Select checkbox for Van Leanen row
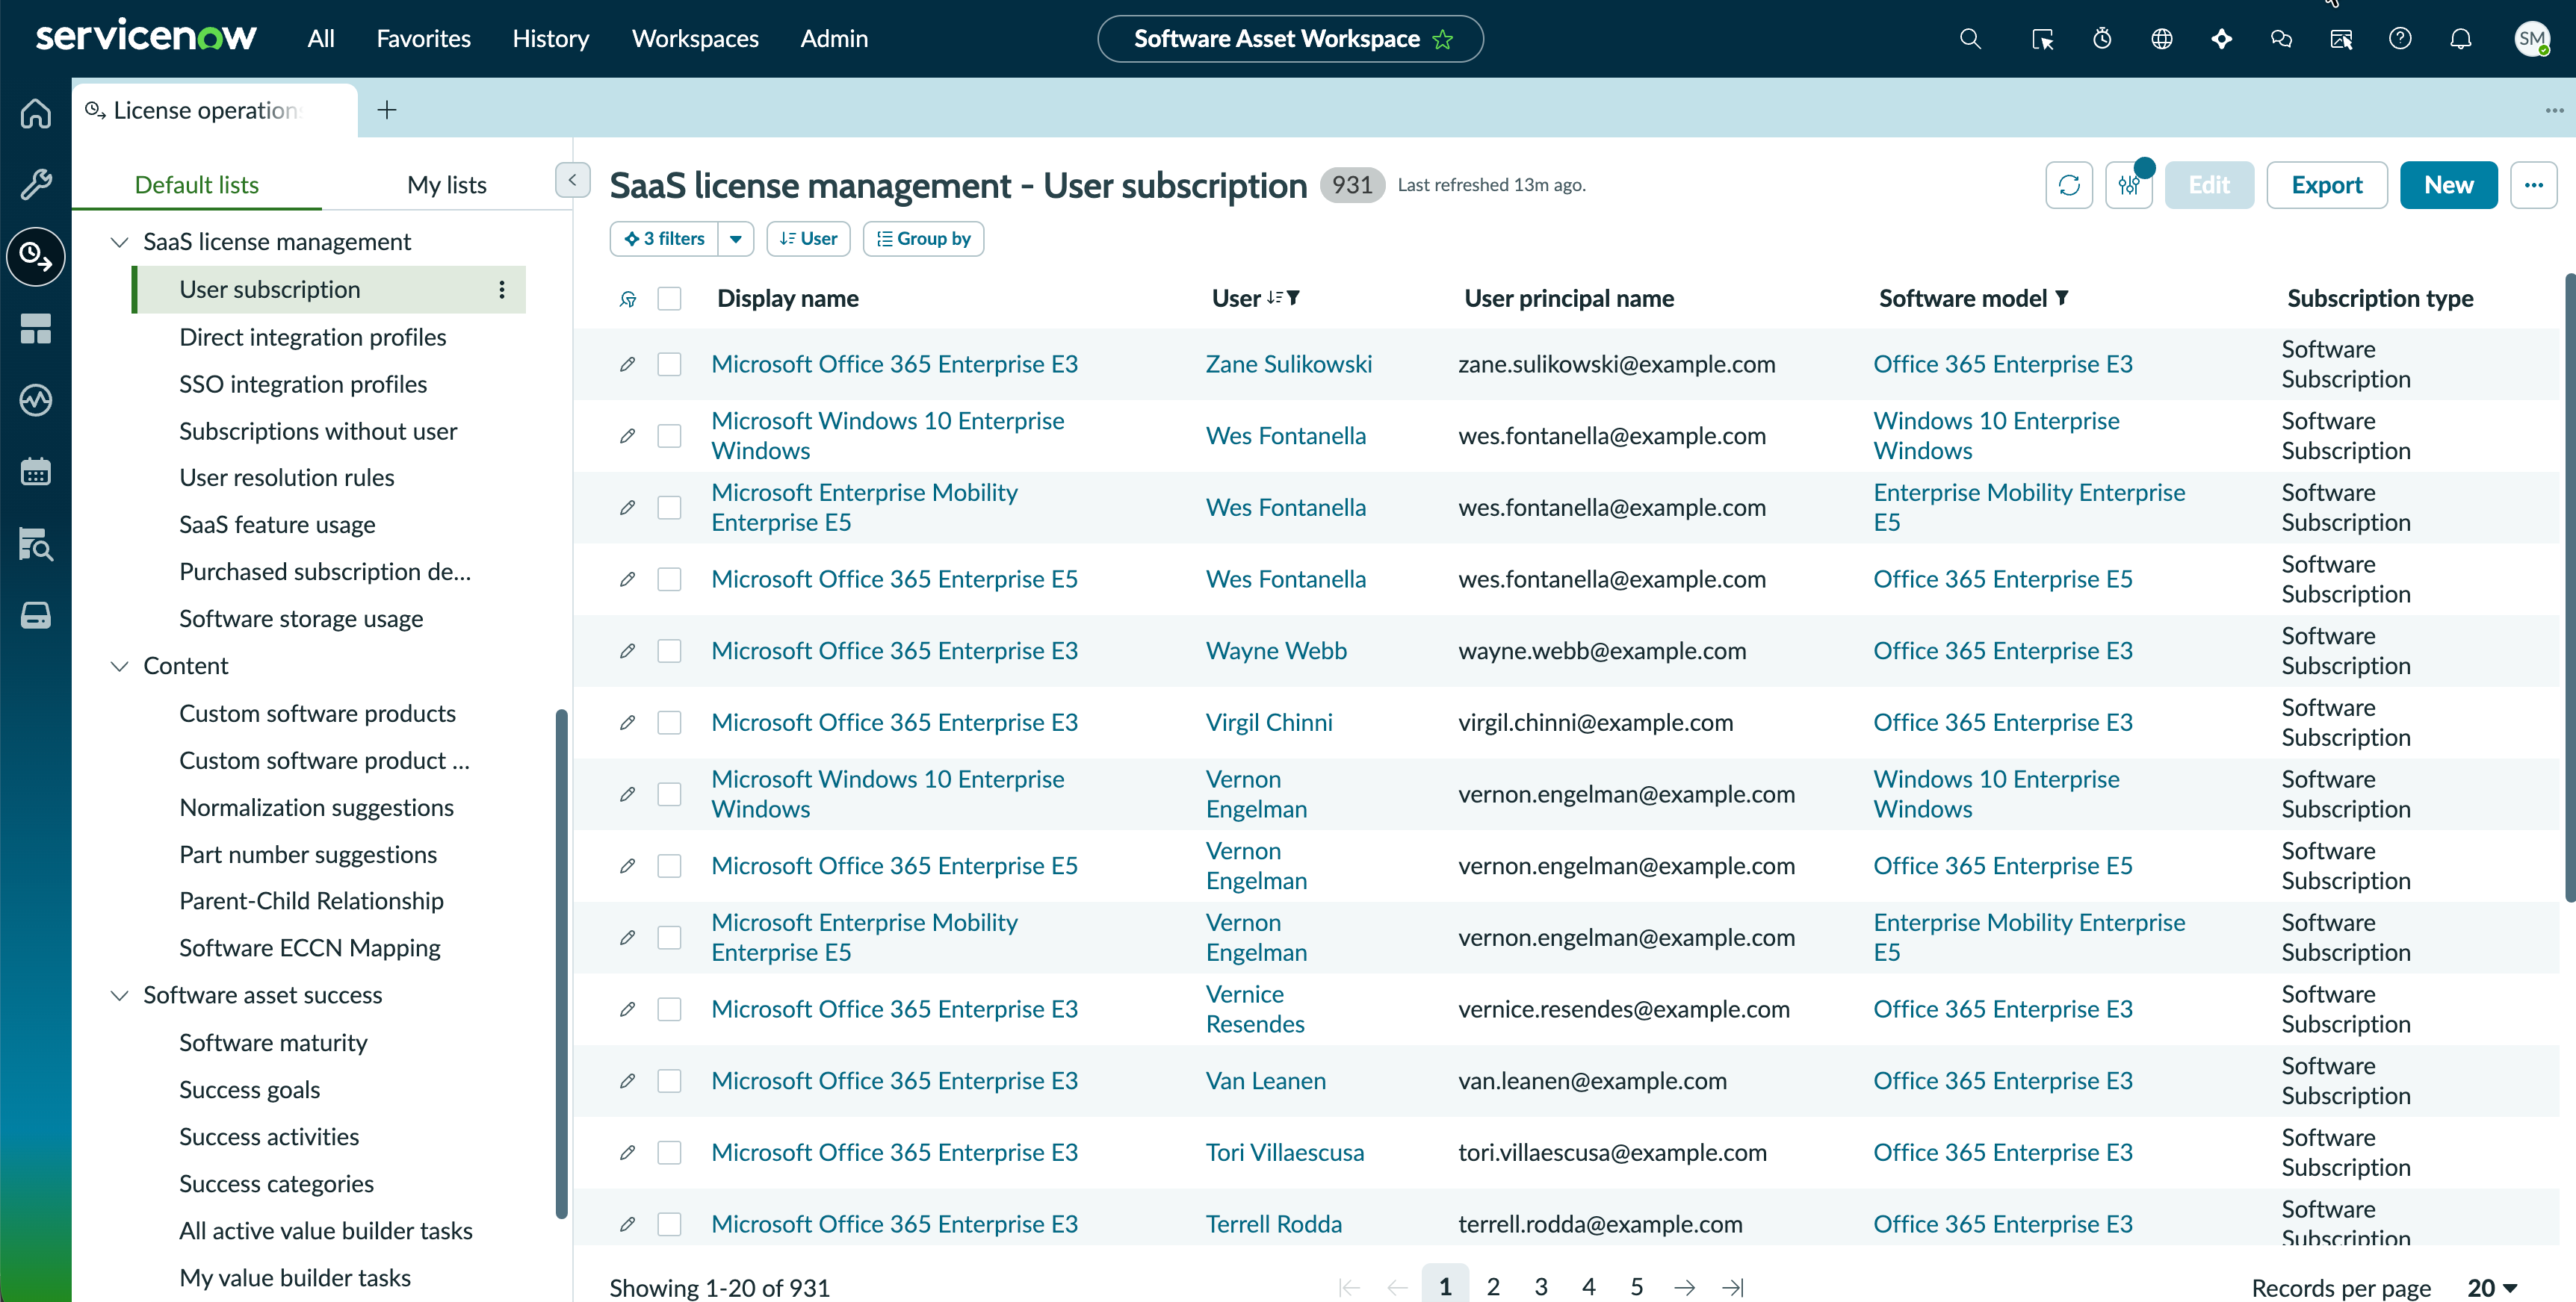Screen dimensions: 2576x1302 pos(669,1081)
